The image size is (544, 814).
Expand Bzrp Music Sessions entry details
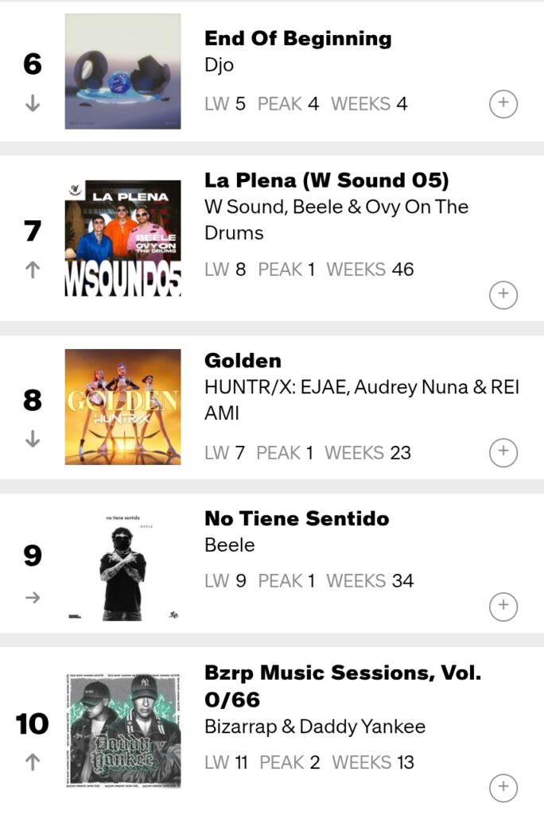coord(503,787)
